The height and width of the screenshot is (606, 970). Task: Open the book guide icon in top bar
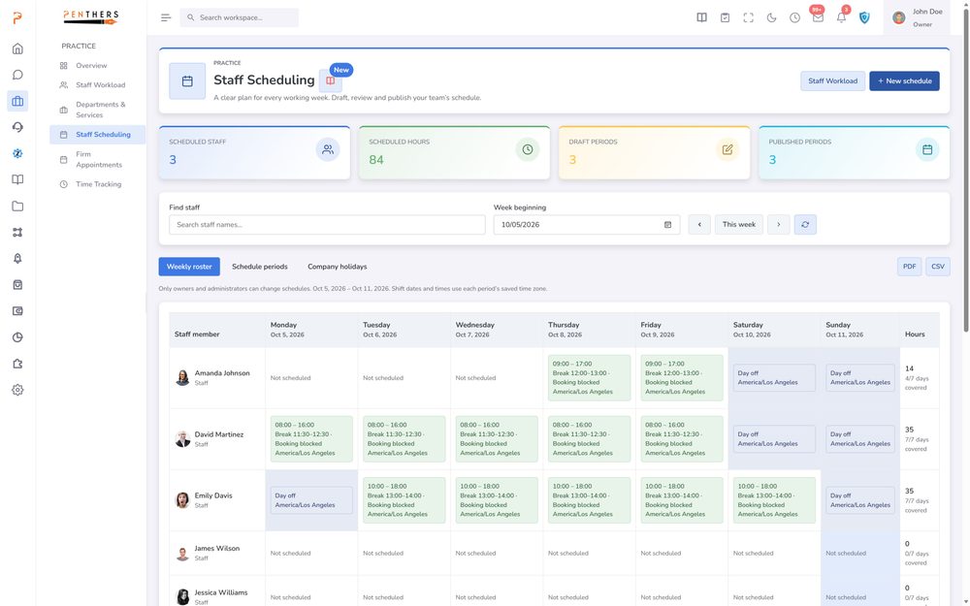click(701, 17)
